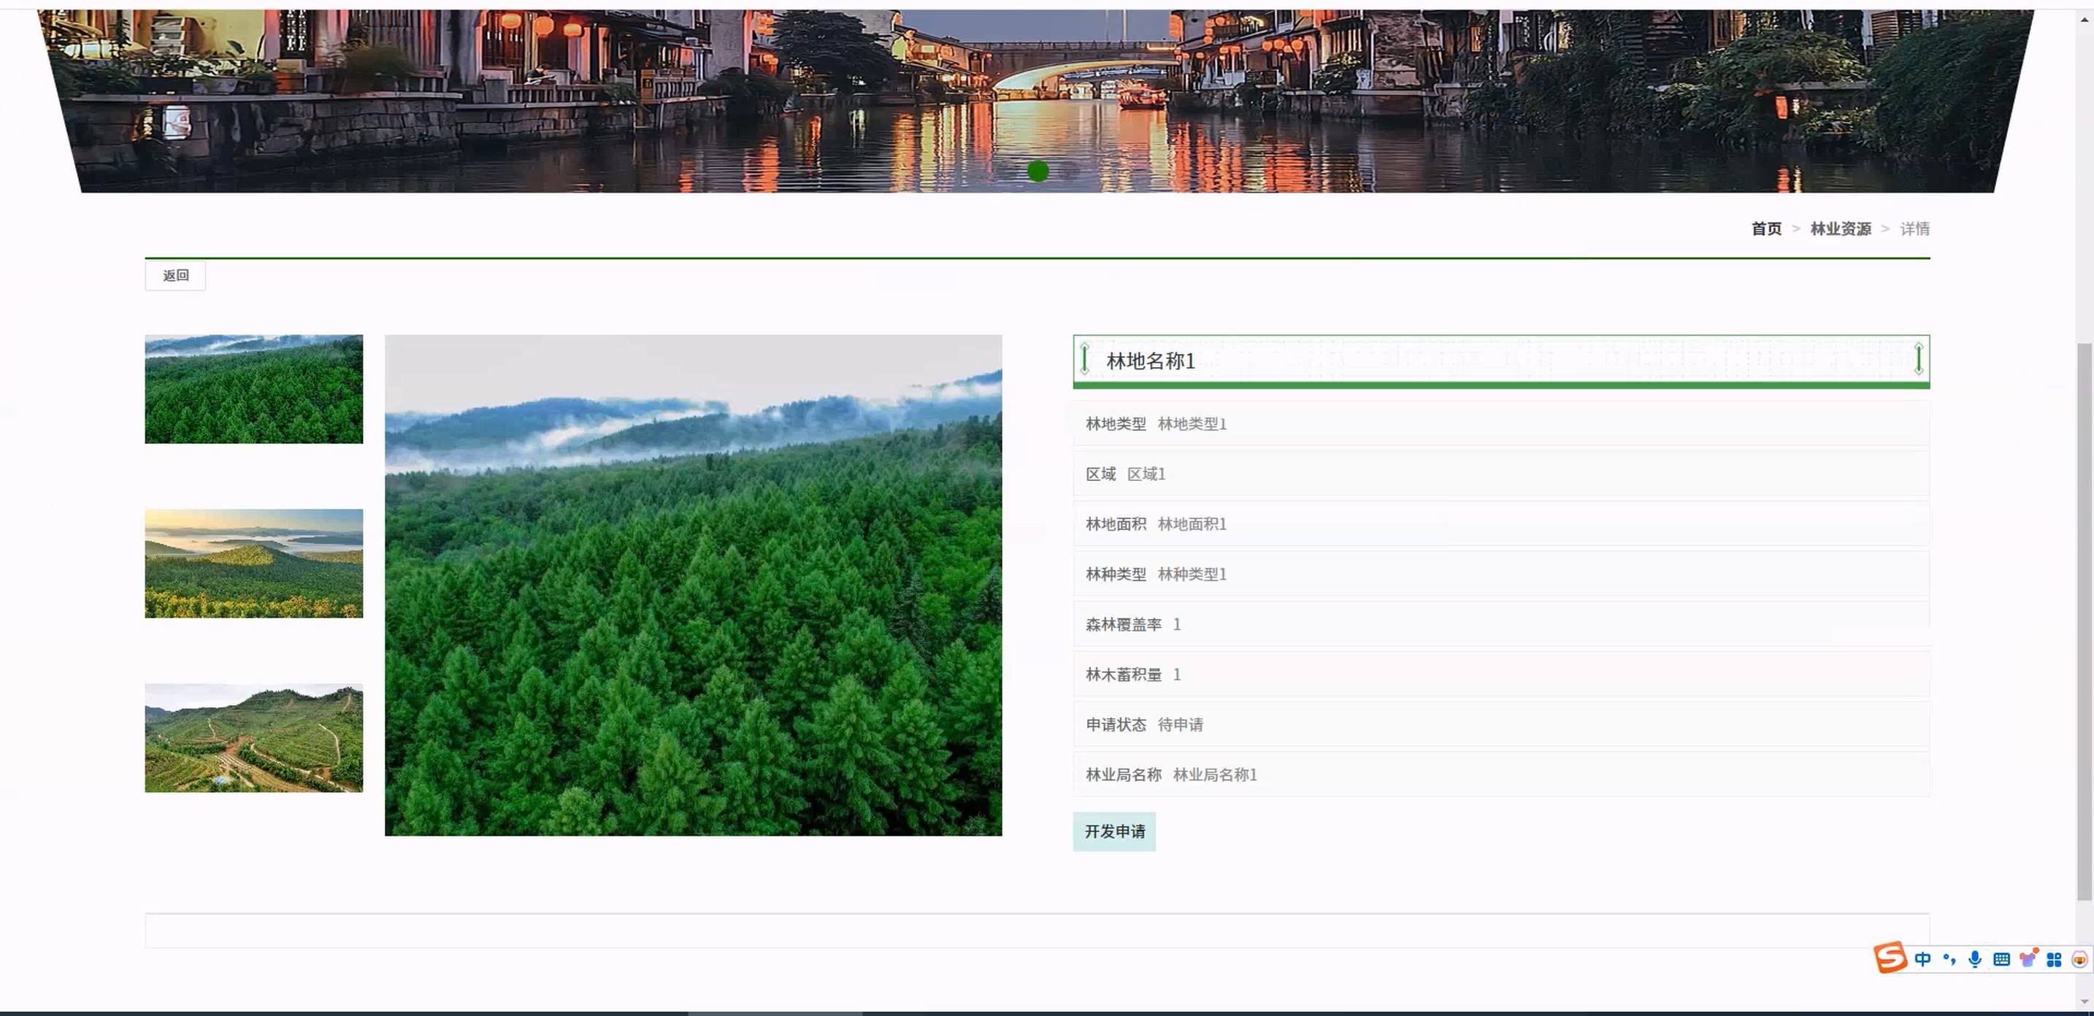Viewport: 2094px width, 1016px height.
Task: Click the large forest preview image
Action: (x=693, y=585)
